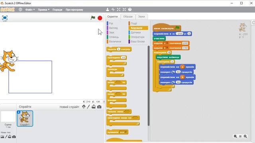This screenshot has height=143, width=255.
Task: Click the 150 value field in set b block
Action: [185, 48]
